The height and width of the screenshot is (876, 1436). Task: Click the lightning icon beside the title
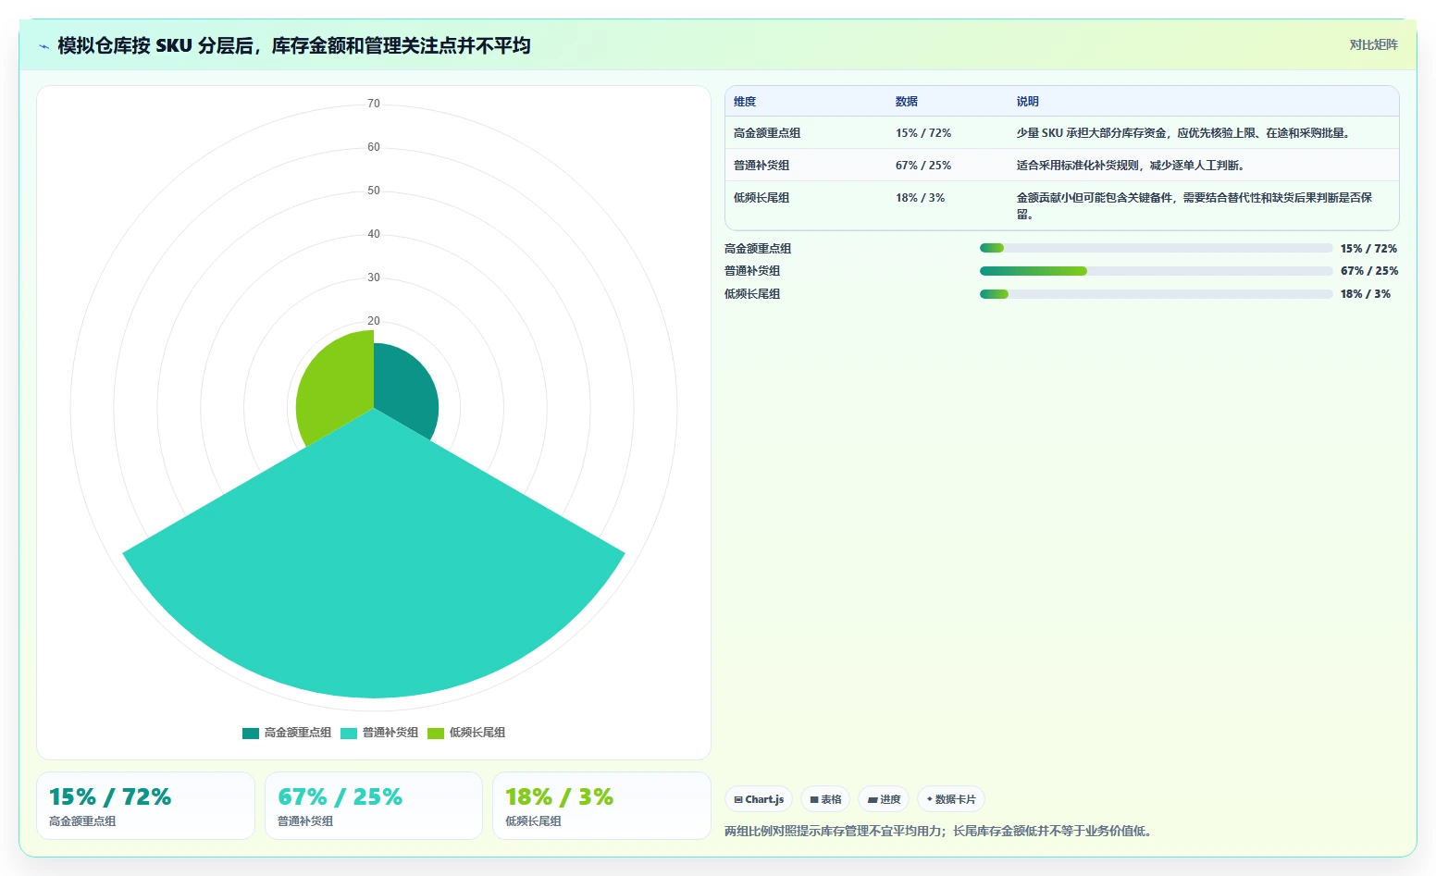tap(43, 46)
